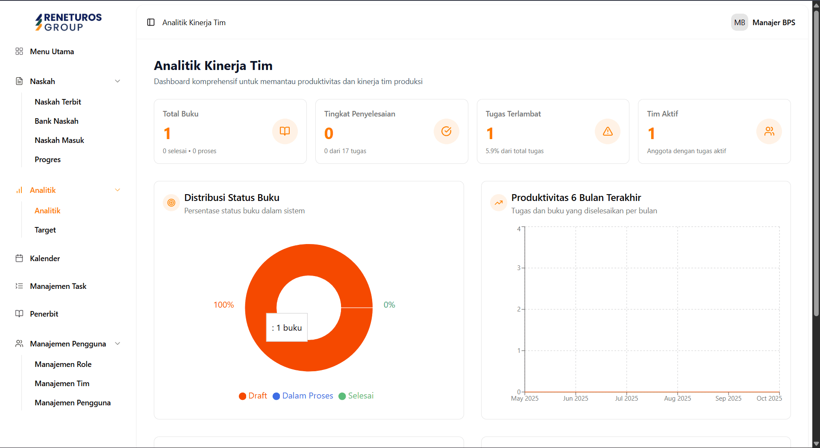This screenshot has width=820, height=448.
Task: Collapse the Analitik section chevron
Action: pyautogui.click(x=118, y=189)
